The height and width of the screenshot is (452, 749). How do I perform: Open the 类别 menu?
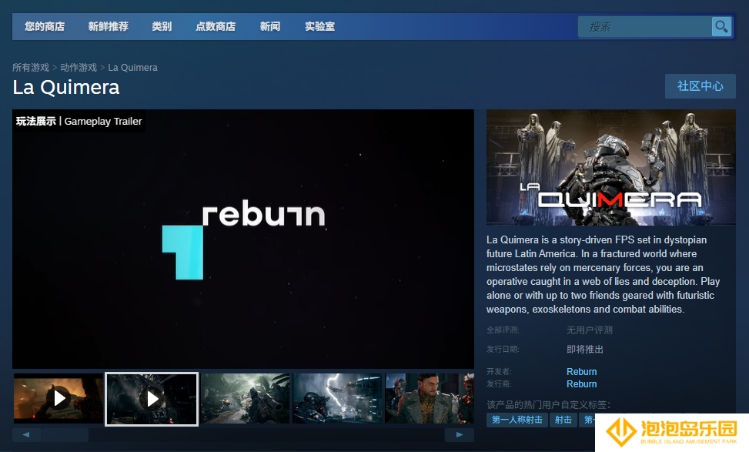[x=162, y=27]
